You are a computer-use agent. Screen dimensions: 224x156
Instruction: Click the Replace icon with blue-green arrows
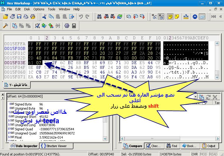[120, 17]
